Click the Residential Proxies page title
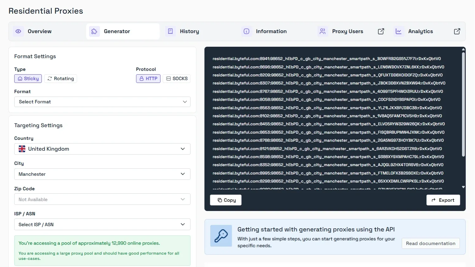Viewport: 475px width, 267px height. [x=46, y=11]
